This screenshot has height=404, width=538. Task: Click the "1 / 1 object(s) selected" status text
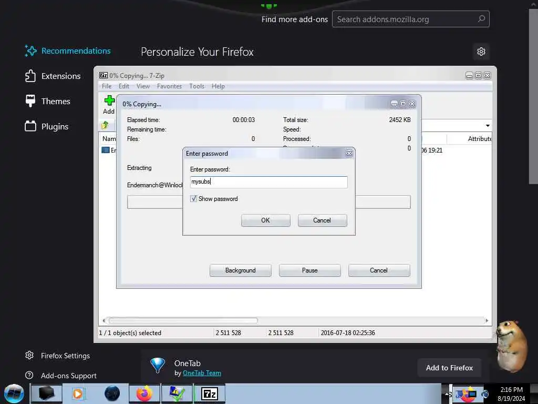tap(130, 333)
